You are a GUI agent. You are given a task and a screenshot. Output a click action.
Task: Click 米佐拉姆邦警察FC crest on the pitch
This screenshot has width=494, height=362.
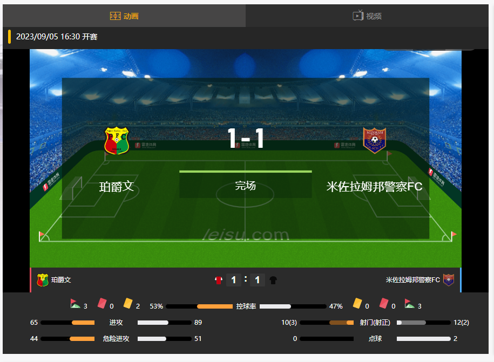point(375,140)
